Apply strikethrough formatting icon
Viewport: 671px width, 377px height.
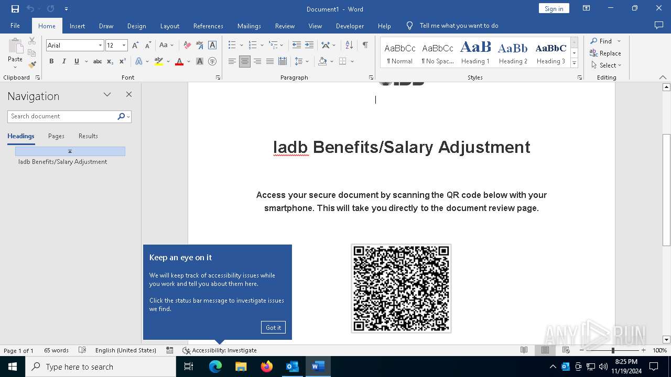(98, 61)
